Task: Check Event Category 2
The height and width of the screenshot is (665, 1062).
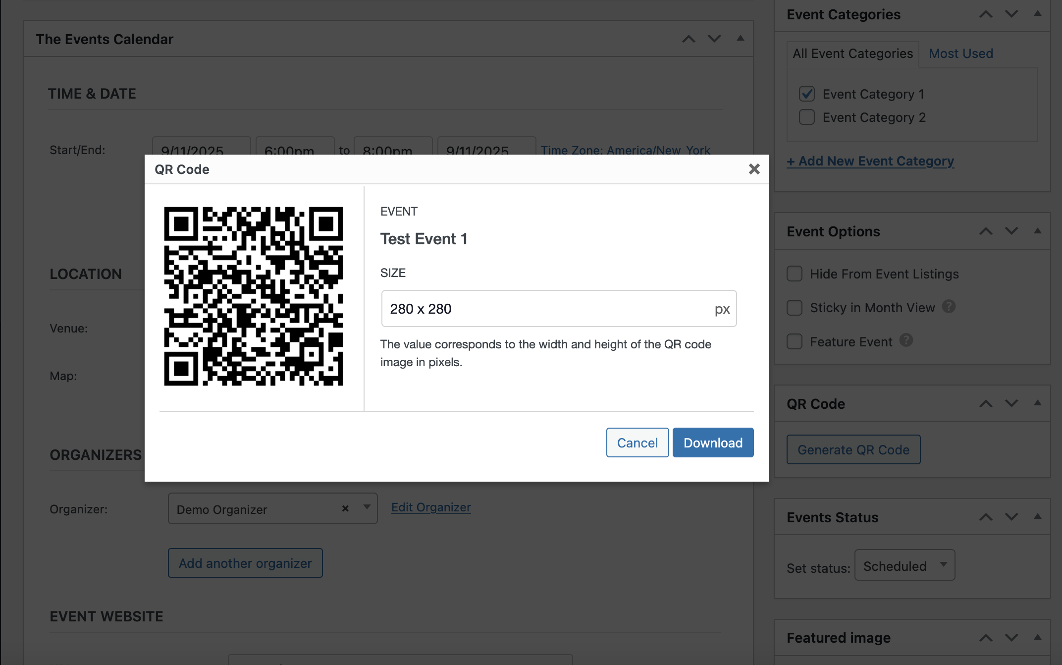Action: [807, 117]
